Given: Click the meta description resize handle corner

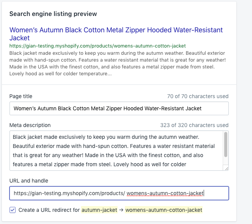Looking at the screenshot, I should (226, 168).
